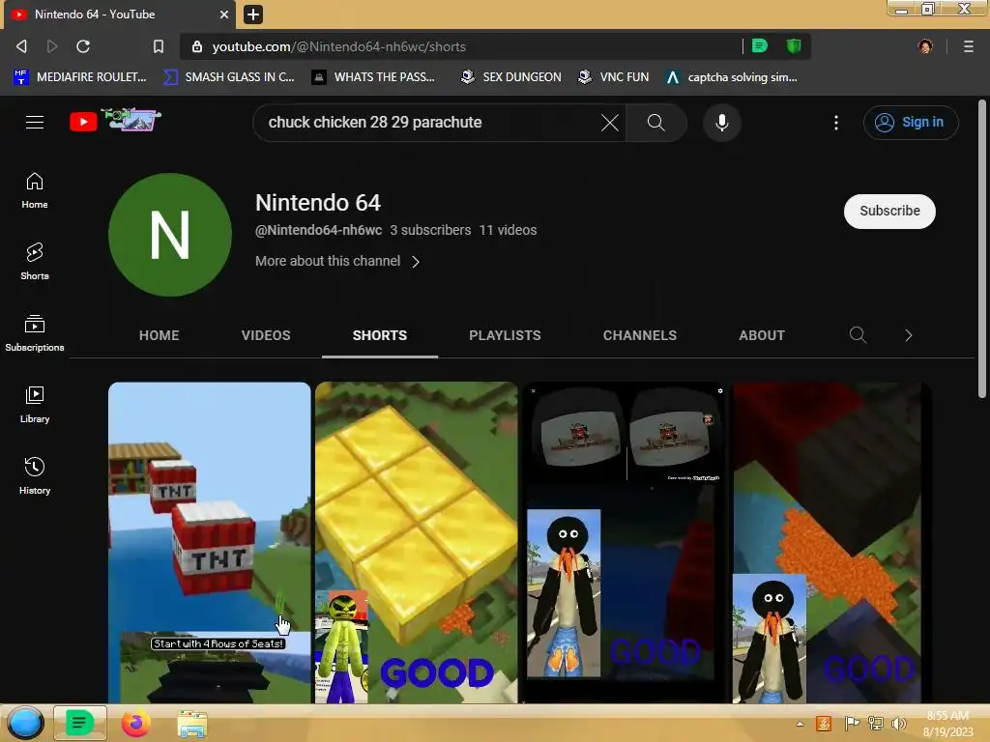Clear the search text with X
This screenshot has height=742, width=990.
pyautogui.click(x=610, y=123)
